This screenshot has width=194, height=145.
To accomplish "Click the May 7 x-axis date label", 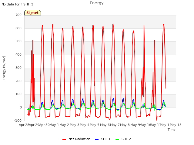I will pos(115,125).
